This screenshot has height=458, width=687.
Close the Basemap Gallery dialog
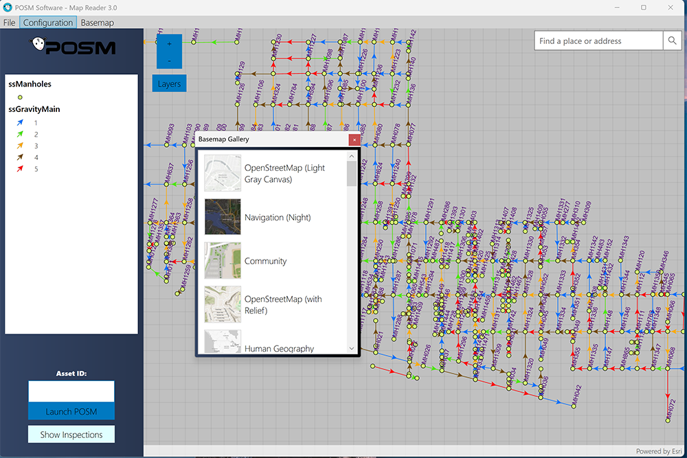tap(354, 139)
